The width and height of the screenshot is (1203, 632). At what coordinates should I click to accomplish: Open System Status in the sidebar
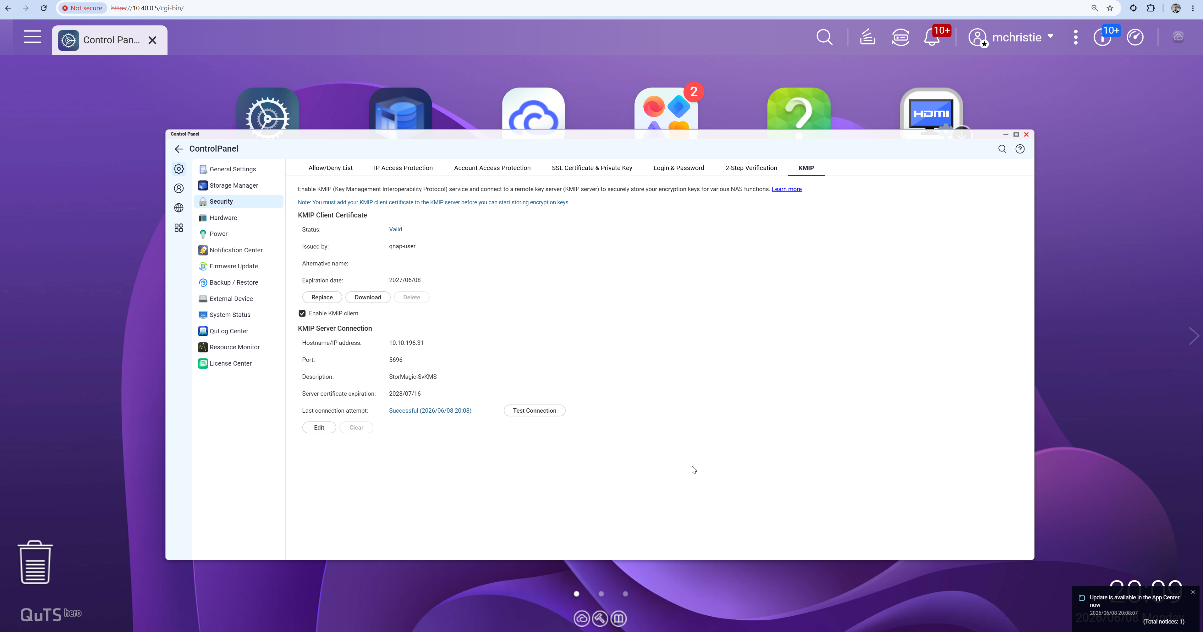pyautogui.click(x=238, y=315)
